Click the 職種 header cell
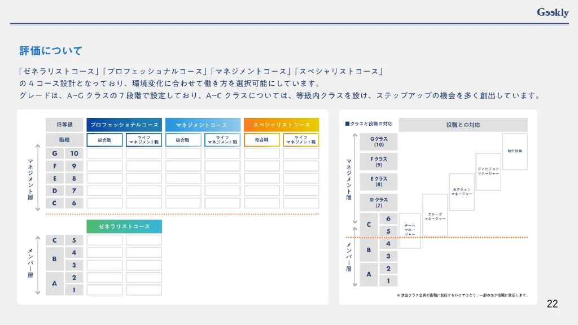Image resolution: width=578 pixels, height=325 pixels. pos(64,140)
